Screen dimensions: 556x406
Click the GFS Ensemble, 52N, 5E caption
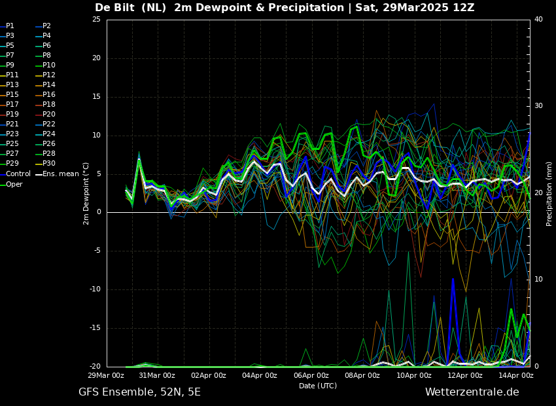[139, 392]
